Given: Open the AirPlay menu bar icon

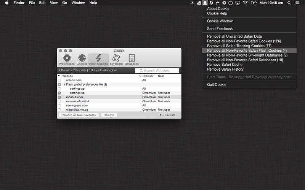Looking at the screenshot, I should (x=238, y=3).
